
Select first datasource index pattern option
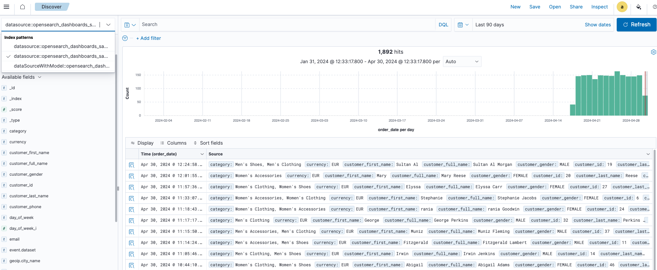[58, 46]
